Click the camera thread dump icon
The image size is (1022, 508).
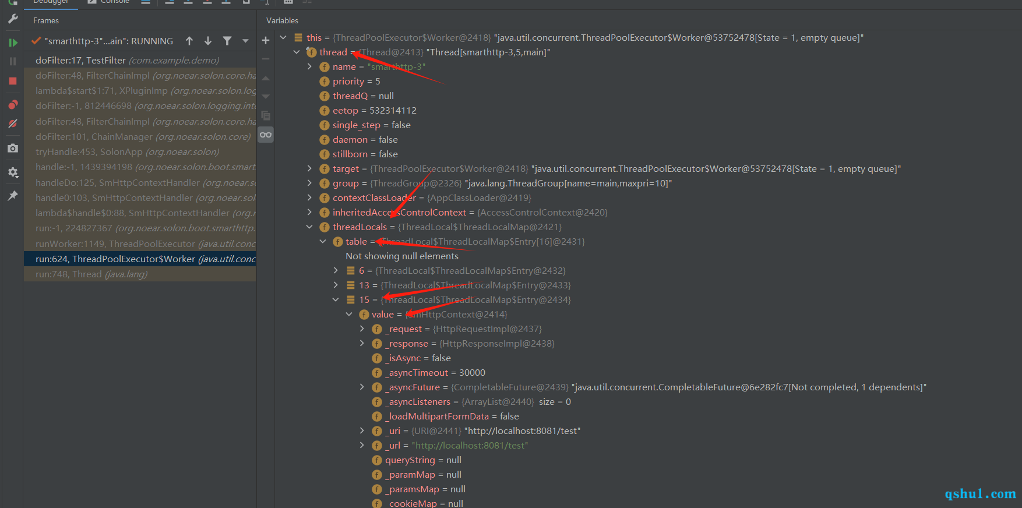(12, 149)
